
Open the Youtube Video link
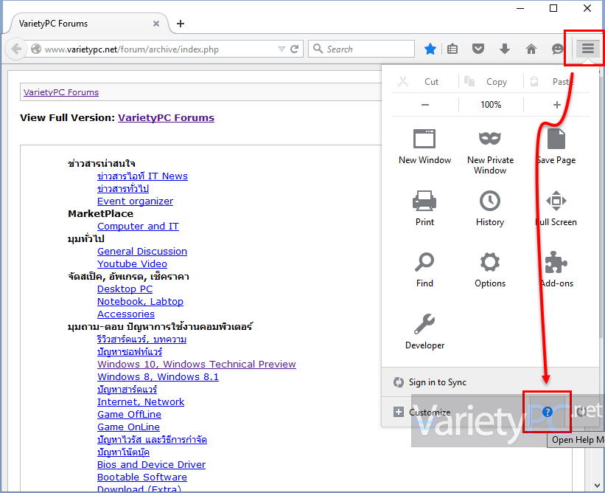click(132, 264)
